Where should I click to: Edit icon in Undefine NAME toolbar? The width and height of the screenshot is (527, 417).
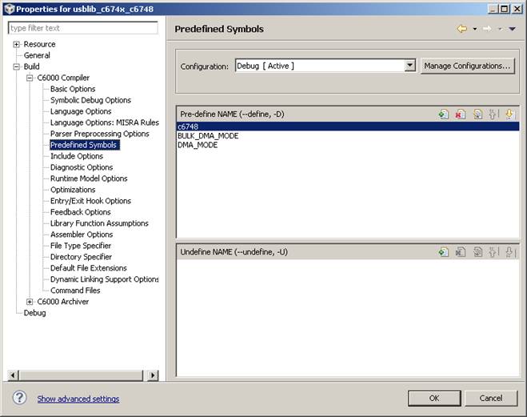tap(477, 252)
